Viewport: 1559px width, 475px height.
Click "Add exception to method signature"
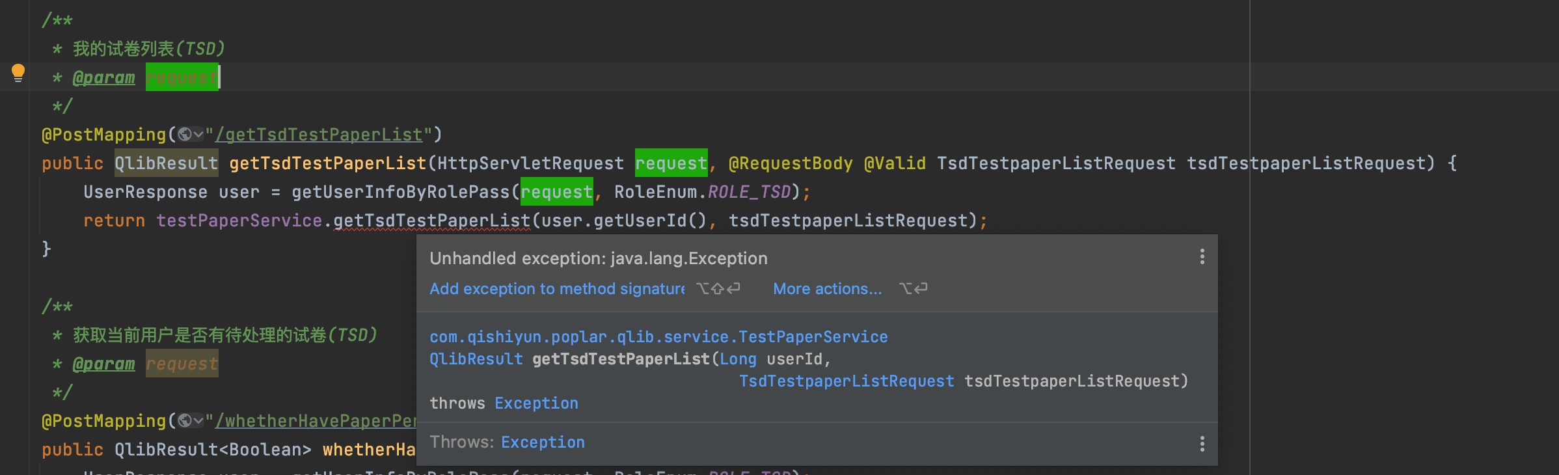pyautogui.click(x=556, y=289)
